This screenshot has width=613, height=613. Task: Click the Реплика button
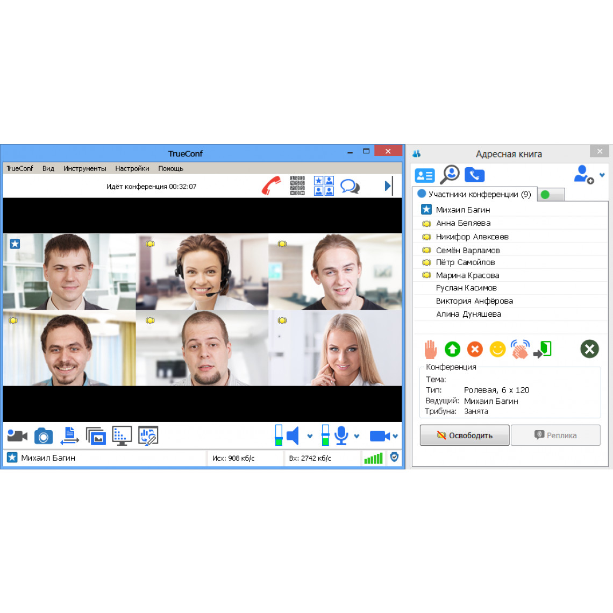555,435
